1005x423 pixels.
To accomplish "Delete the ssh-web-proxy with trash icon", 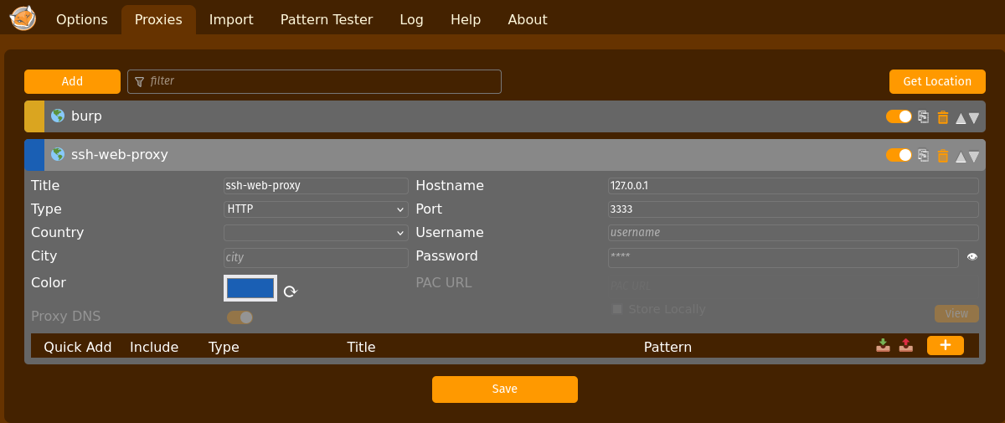I will [x=943, y=156].
